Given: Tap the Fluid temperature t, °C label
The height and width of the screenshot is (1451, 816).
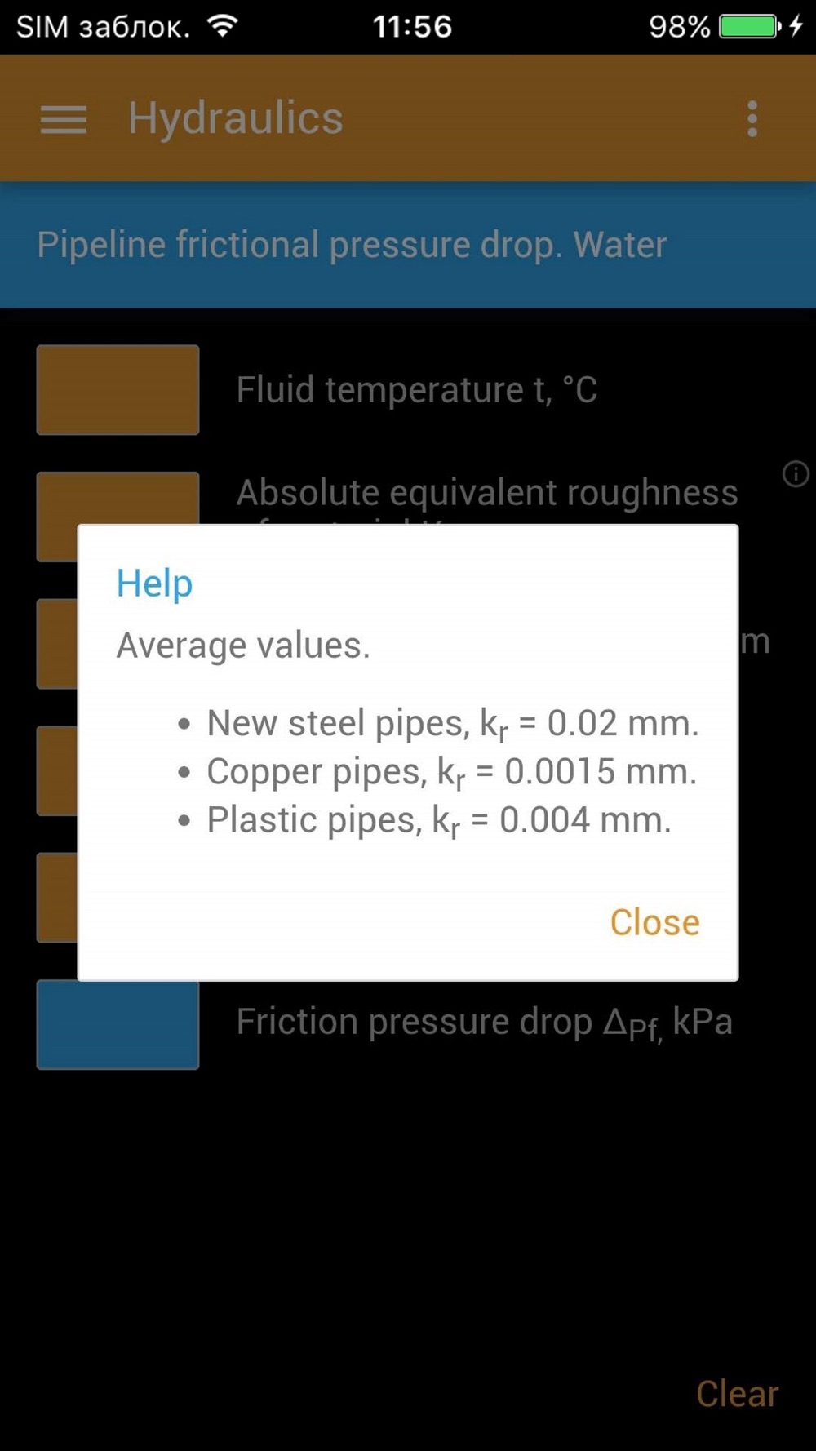Looking at the screenshot, I should (416, 390).
